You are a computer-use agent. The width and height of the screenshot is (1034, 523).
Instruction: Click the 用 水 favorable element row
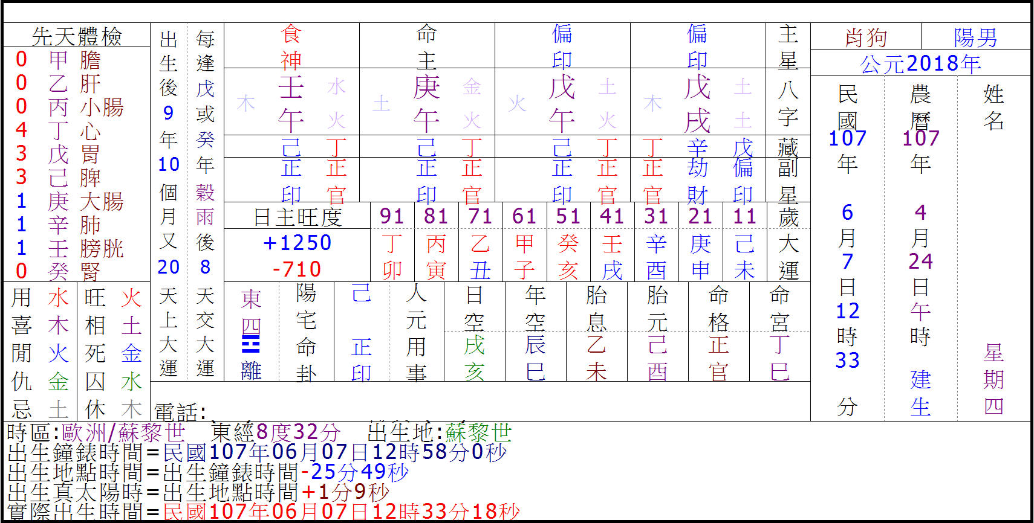(x=40, y=298)
